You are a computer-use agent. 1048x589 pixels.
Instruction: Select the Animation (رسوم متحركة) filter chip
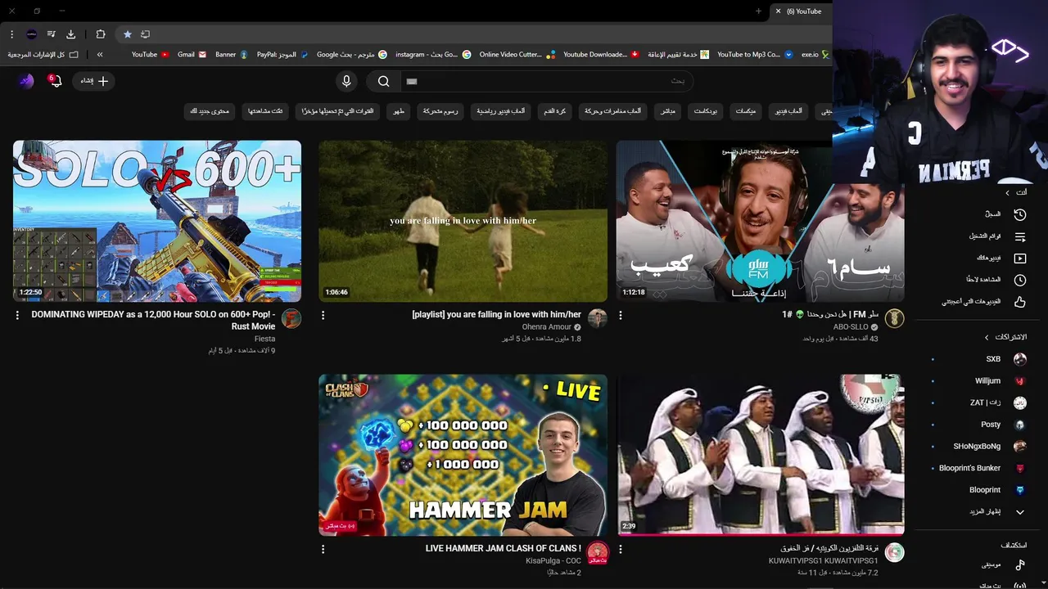[441, 110]
